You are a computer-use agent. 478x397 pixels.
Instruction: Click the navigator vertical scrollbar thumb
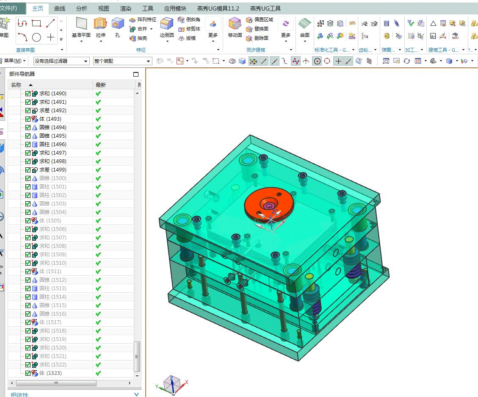click(x=137, y=356)
